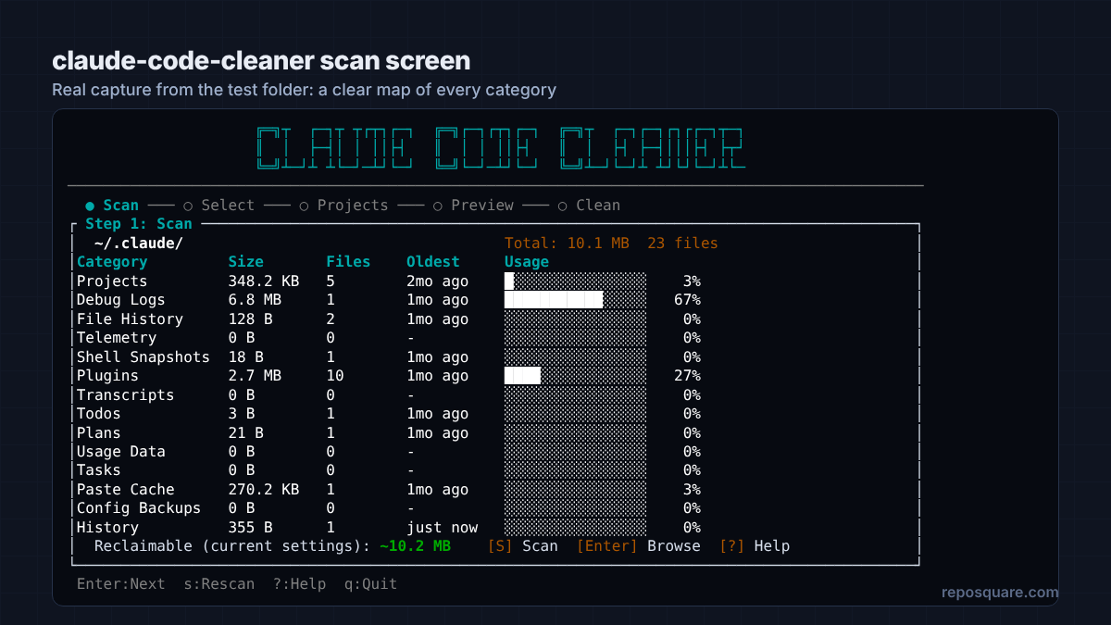The width and height of the screenshot is (1111, 625).
Task: Select the Shell Snapshots row
Action: coord(389,357)
